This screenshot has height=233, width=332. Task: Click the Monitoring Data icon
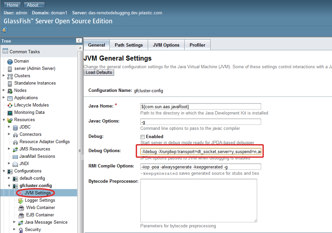10,113
